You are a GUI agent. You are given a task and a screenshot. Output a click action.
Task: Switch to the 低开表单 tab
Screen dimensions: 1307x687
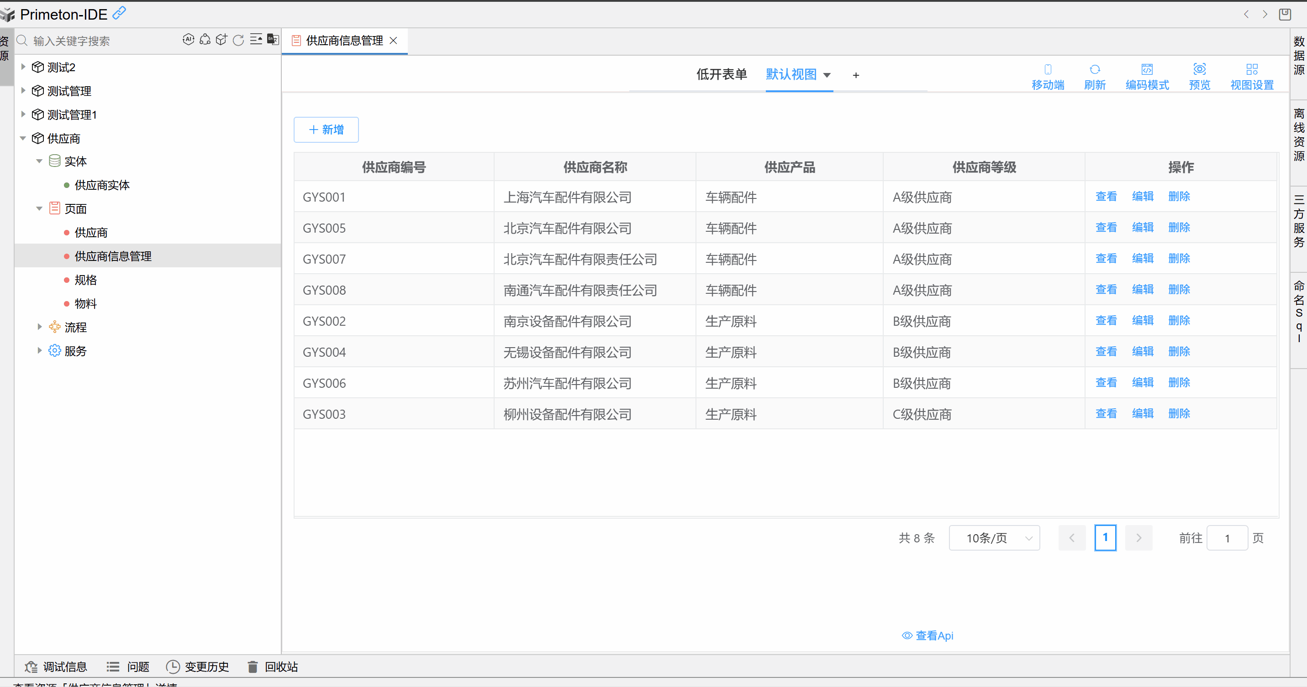721,74
